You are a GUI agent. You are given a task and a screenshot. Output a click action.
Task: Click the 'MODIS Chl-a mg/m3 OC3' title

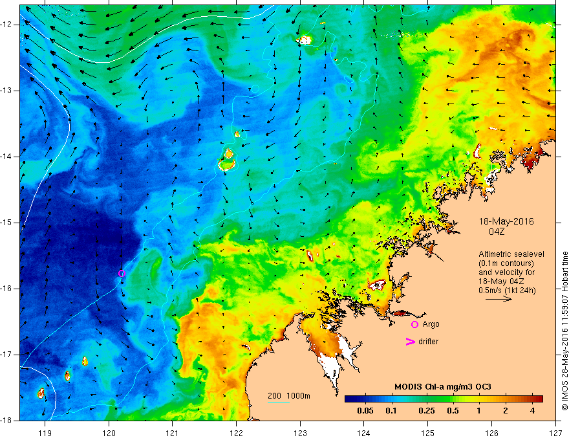[443, 387]
